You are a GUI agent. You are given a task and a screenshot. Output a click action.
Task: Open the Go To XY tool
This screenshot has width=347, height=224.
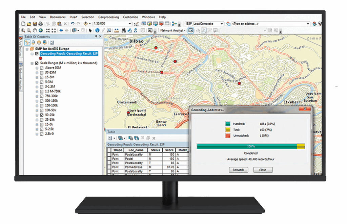(136, 30)
